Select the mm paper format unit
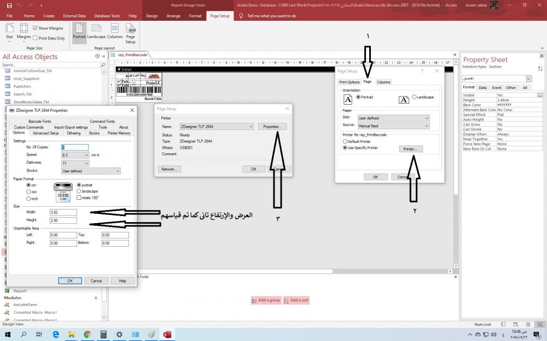The image size is (547, 341). (28, 192)
